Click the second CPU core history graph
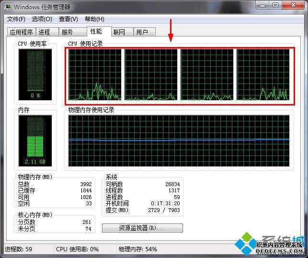 click(x=151, y=74)
